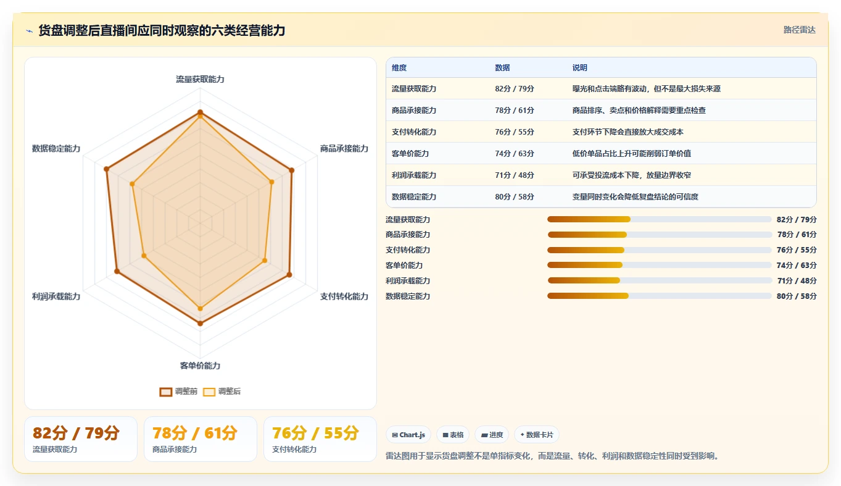Click the radar axis label 数据稳定能力

pos(56,149)
